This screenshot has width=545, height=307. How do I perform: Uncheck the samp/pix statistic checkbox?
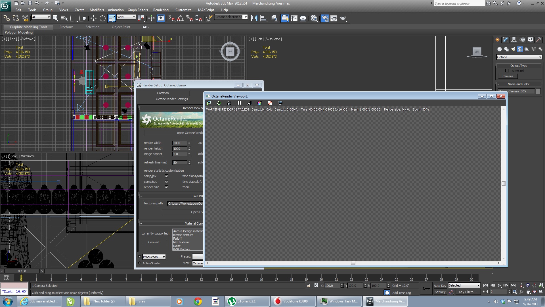166,176
